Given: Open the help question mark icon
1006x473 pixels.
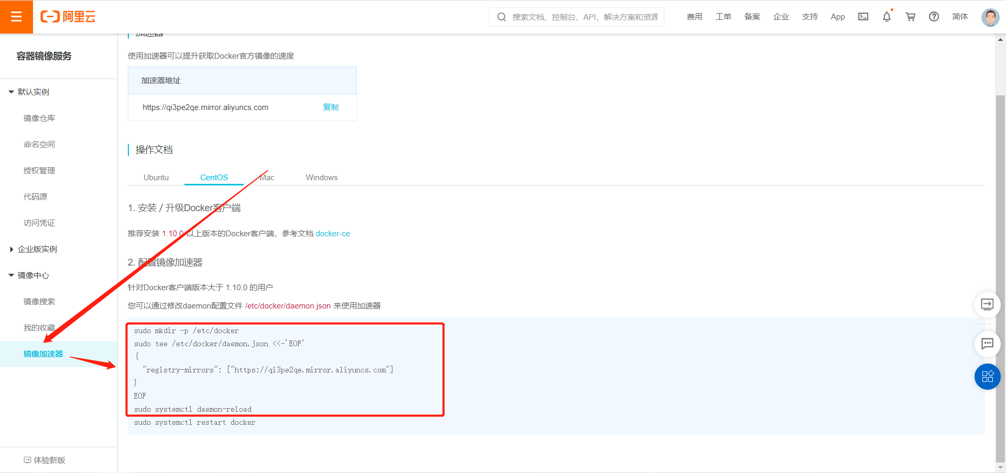Looking at the screenshot, I should click(934, 17).
